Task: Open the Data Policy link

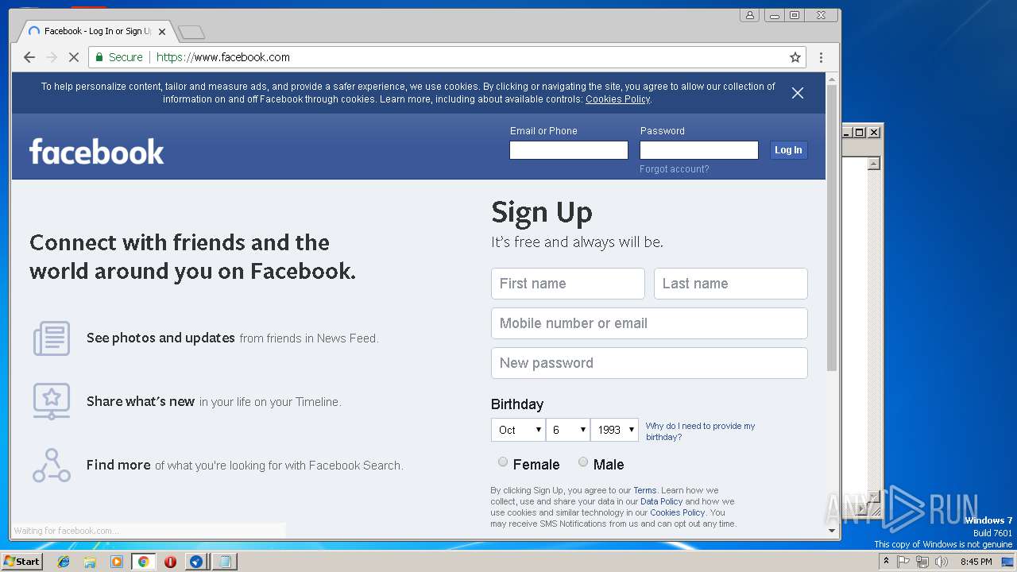Action: 661,501
